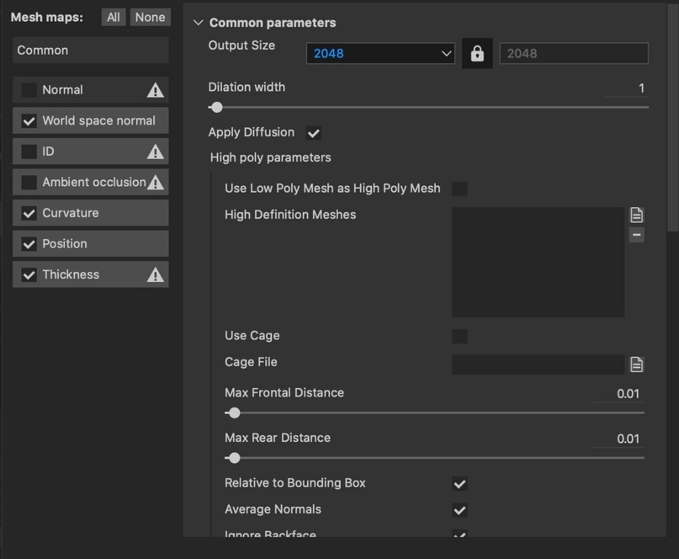
Task: Toggle the Apply Diffusion checkbox
Action: (314, 133)
